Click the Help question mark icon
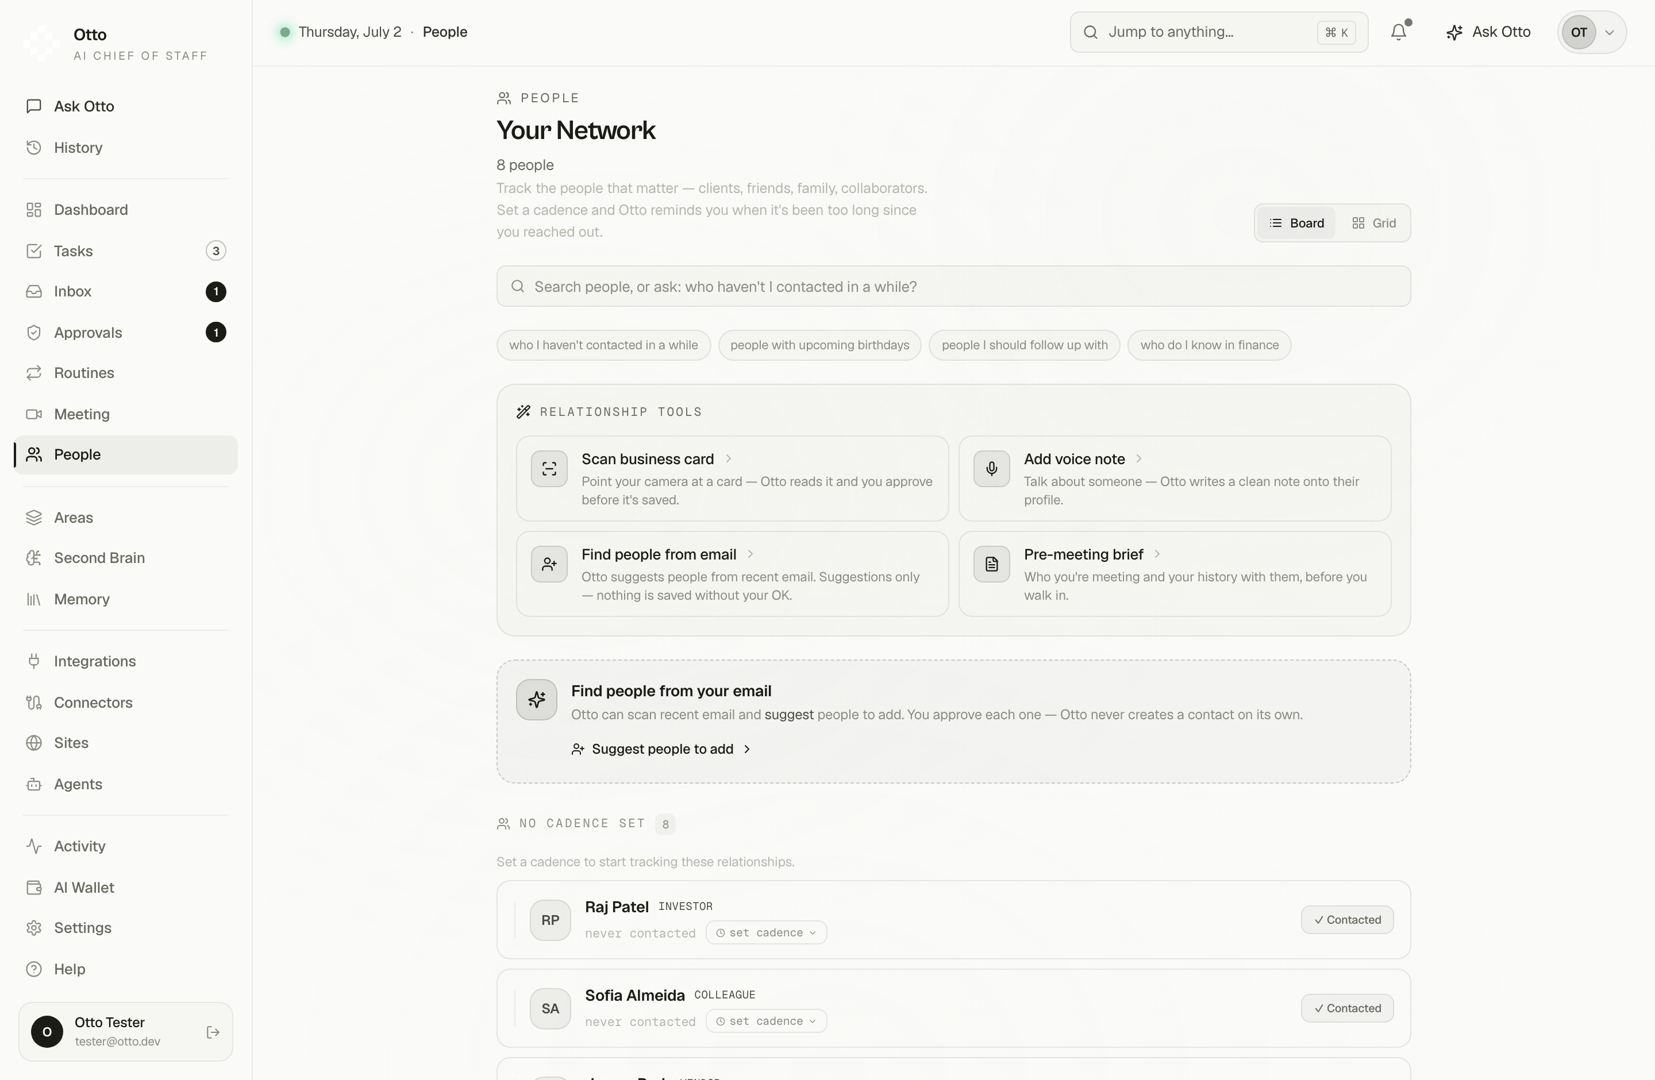The height and width of the screenshot is (1080, 1655). point(34,969)
